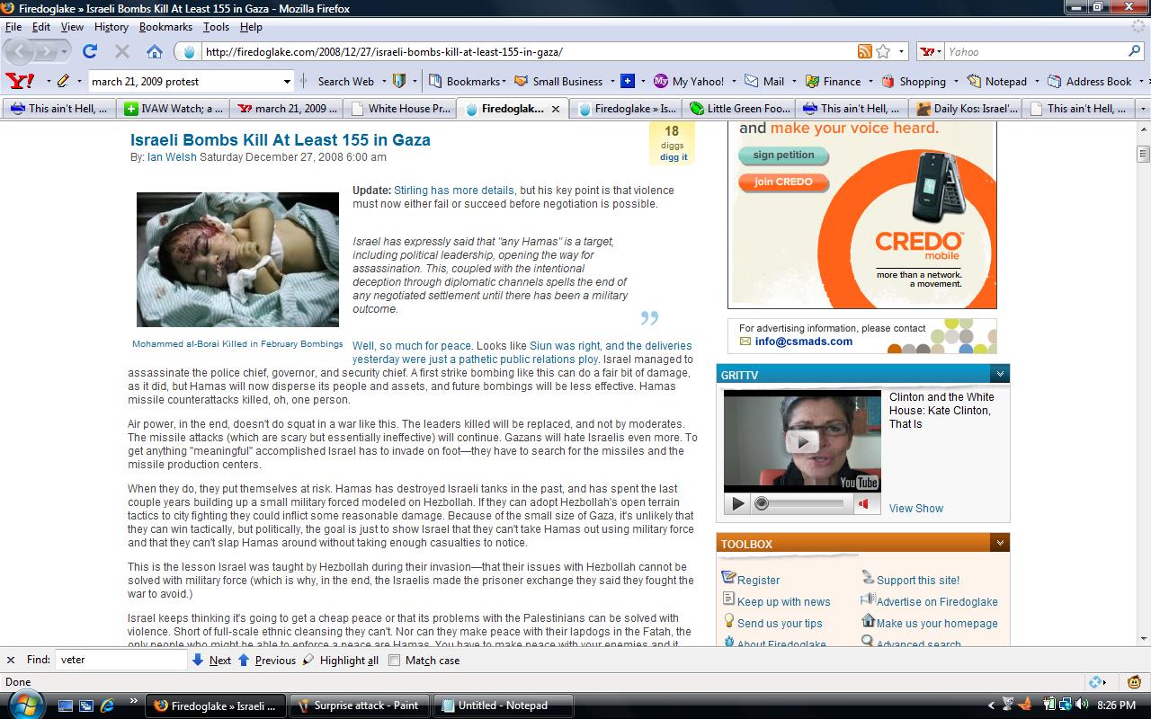Click the sign petition button

pos(783,155)
